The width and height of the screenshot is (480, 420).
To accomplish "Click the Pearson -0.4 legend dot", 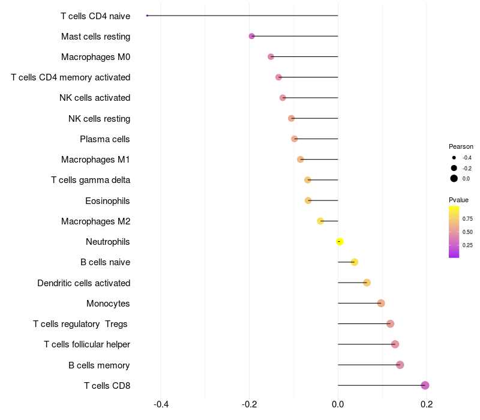I will pyautogui.click(x=454, y=158).
